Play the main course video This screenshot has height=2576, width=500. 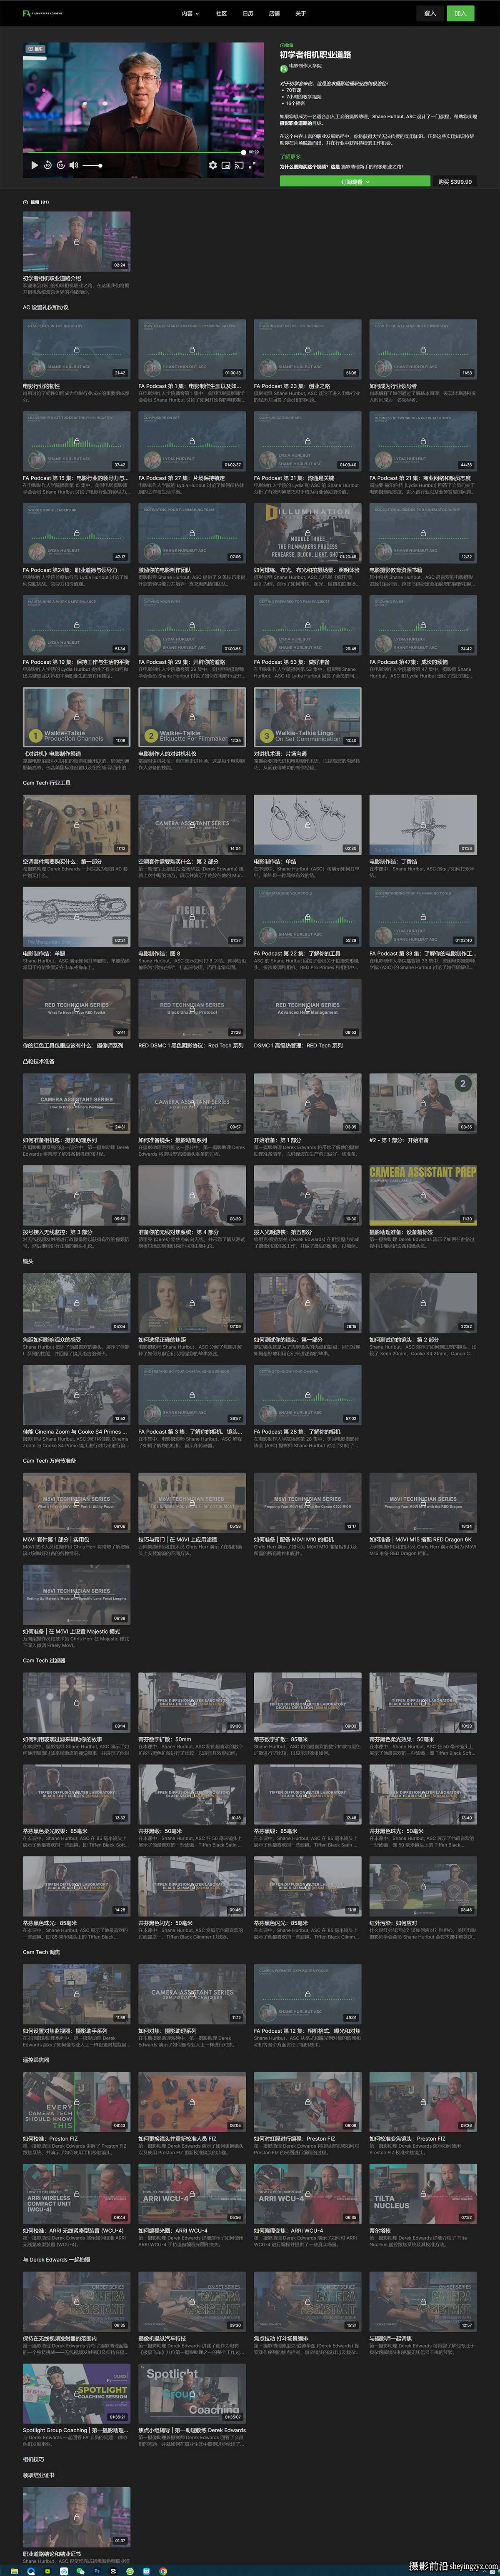(x=35, y=165)
